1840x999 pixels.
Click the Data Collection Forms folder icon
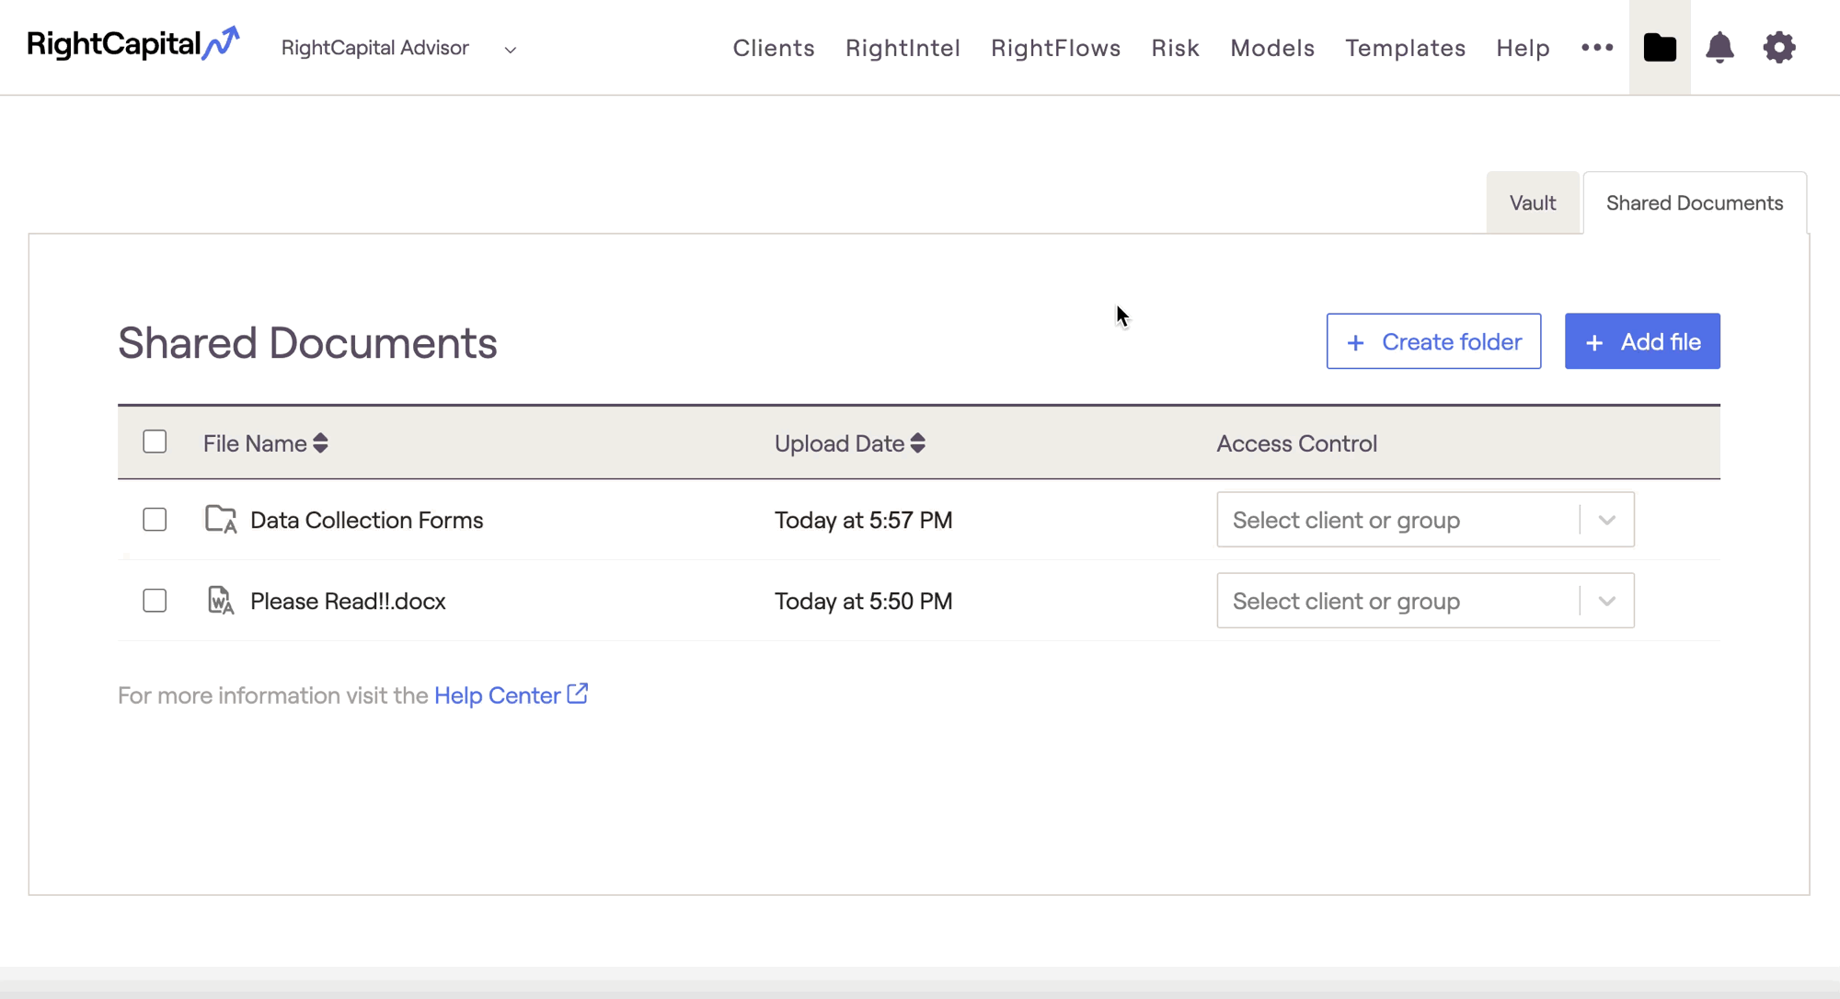pos(221,520)
